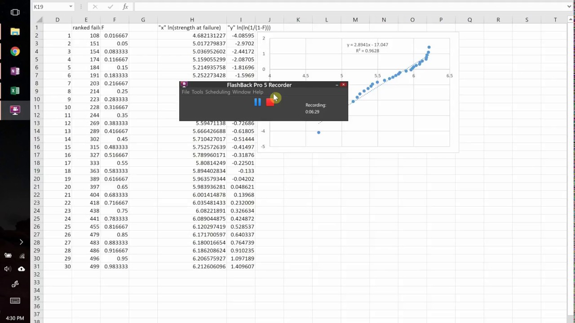
Task: Open OneNote from the taskbar
Action: click(15, 71)
